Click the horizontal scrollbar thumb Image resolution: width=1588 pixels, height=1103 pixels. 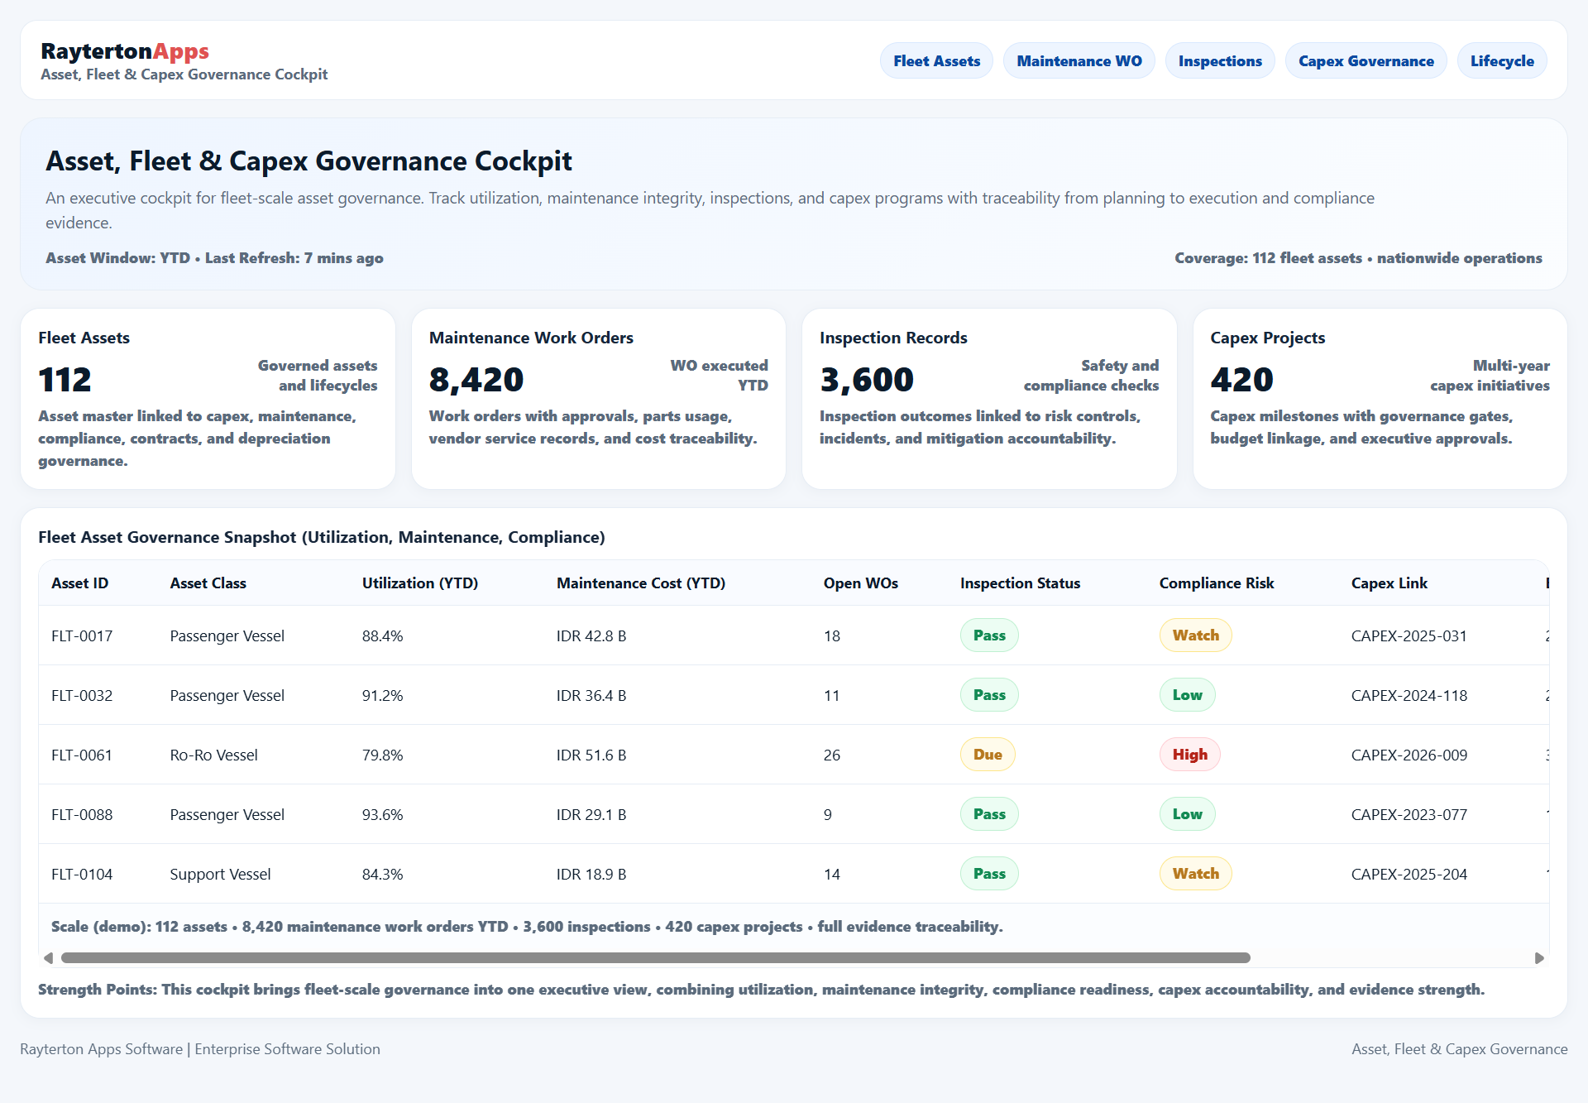[655, 958]
